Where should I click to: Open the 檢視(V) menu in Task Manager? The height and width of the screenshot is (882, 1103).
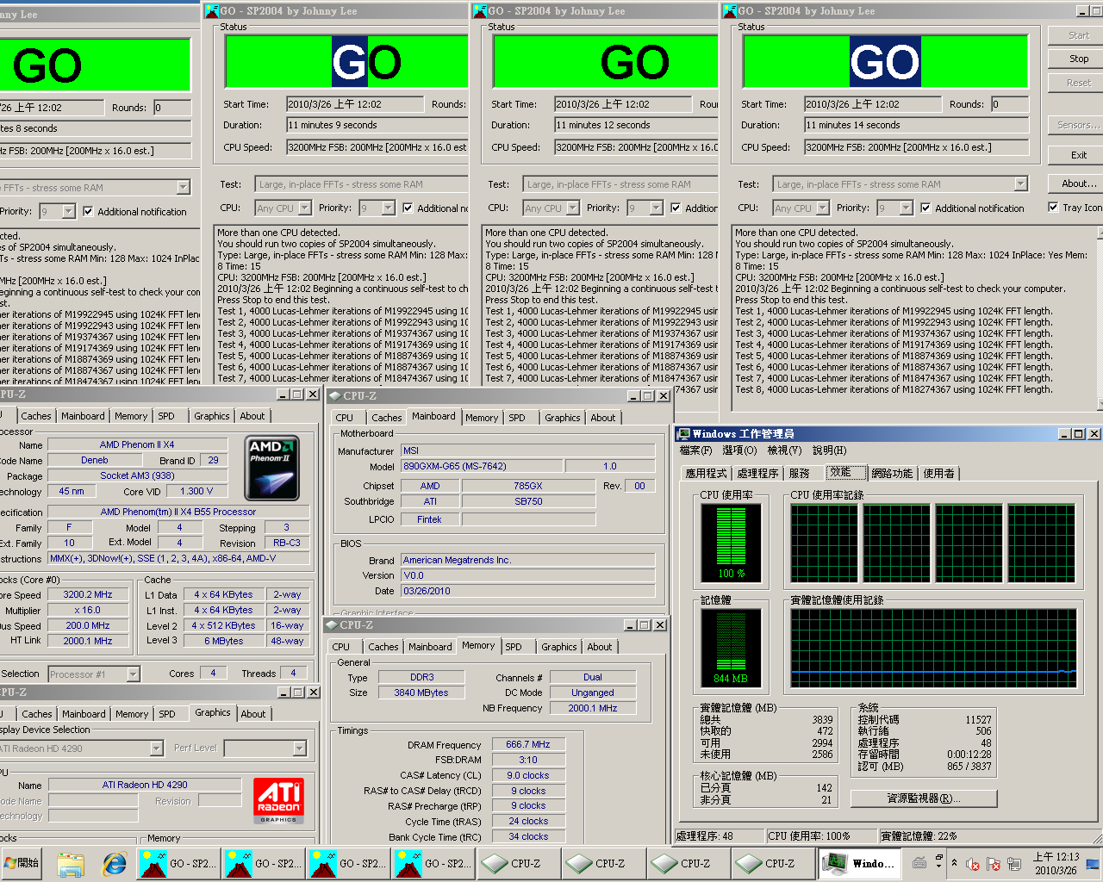tap(784, 450)
